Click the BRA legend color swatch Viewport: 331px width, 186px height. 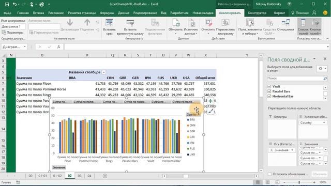tap(188, 120)
